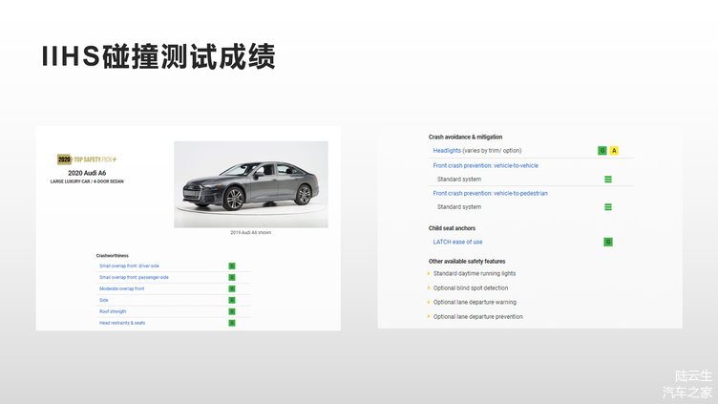Click the LATCH ease of use link
This screenshot has width=718, height=404.
(x=458, y=242)
